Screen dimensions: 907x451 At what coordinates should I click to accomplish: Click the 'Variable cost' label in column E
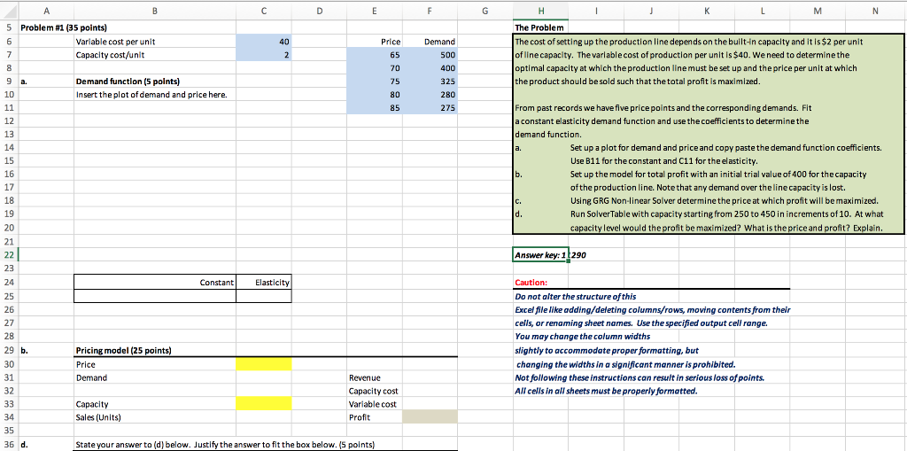[375, 404]
